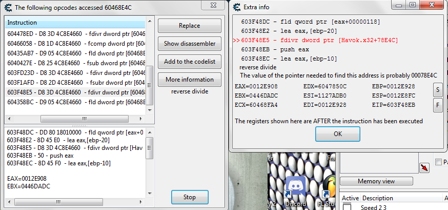Minimize the Extra info window

click(x=399, y=5)
